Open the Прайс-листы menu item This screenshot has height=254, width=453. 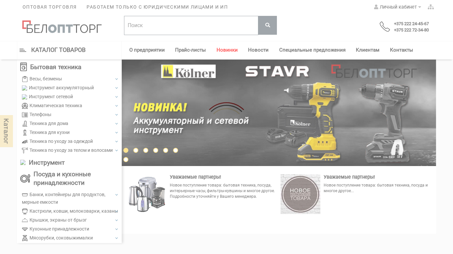[190, 50]
